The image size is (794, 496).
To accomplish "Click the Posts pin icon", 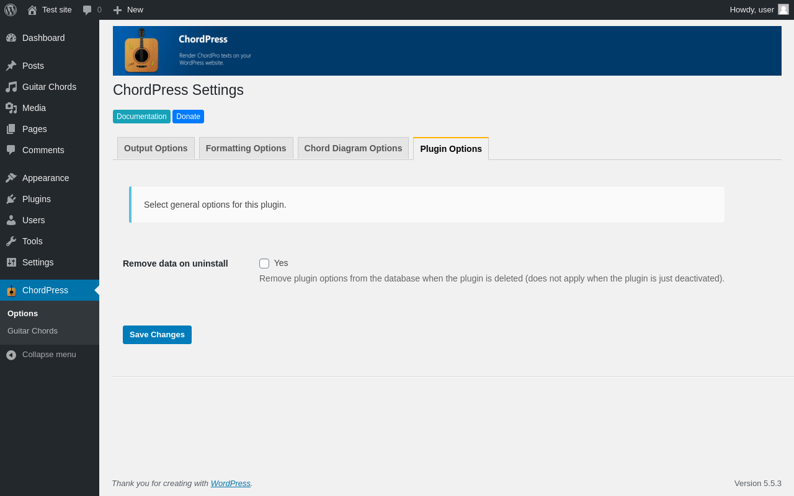I will point(11,66).
